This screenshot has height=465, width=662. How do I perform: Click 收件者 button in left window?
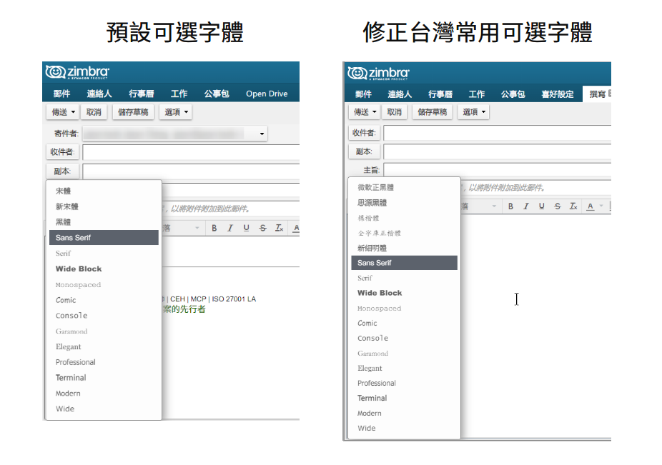pos(62,151)
